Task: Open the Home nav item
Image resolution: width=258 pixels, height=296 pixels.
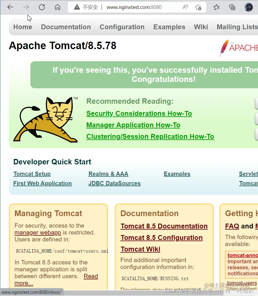Action: coord(23,27)
